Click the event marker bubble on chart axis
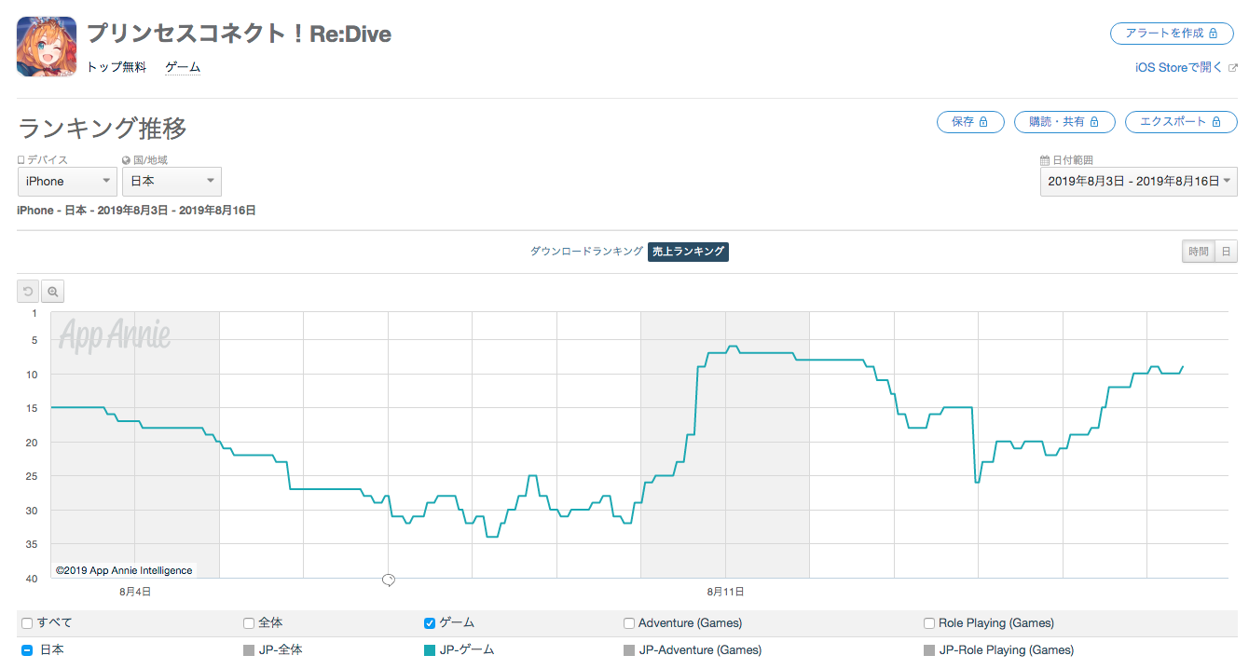The width and height of the screenshot is (1249, 669). pos(389,580)
